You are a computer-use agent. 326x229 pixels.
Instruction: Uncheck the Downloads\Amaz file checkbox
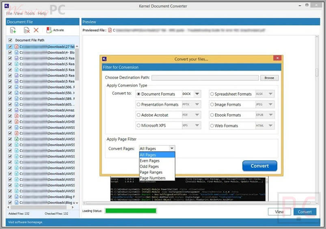[x=10, y=110]
